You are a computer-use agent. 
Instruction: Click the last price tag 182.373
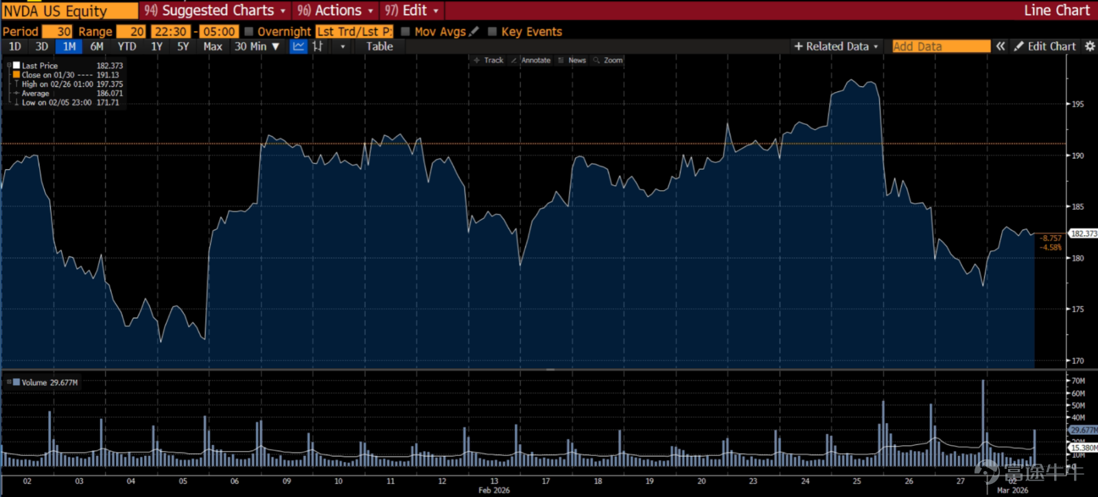[x=1084, y=234]
